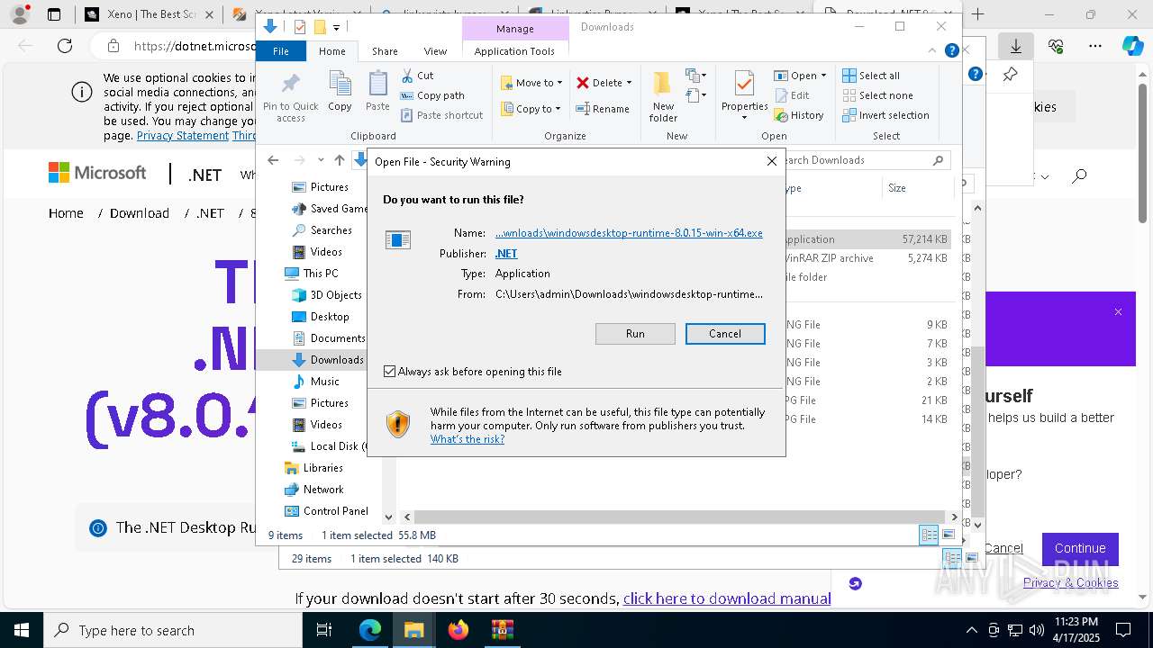The width and height of the screenshot is (1153, 648).
Task: Switch to Large icons view layout icon
Action: 949,535
